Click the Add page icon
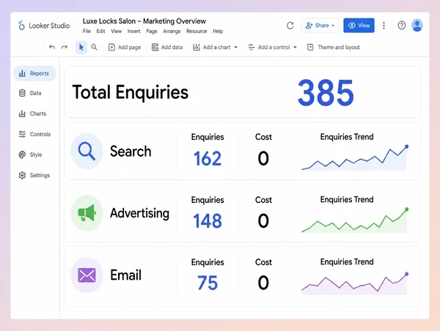Viewport: 440px width, 331px height. coord(111,48)
